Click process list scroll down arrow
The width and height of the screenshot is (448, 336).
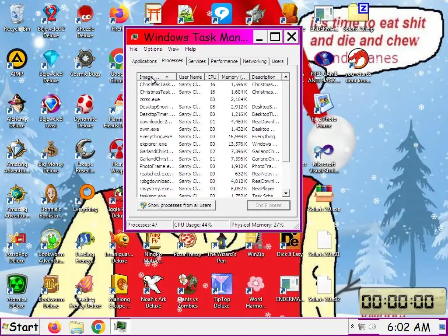tap(286, 193)
